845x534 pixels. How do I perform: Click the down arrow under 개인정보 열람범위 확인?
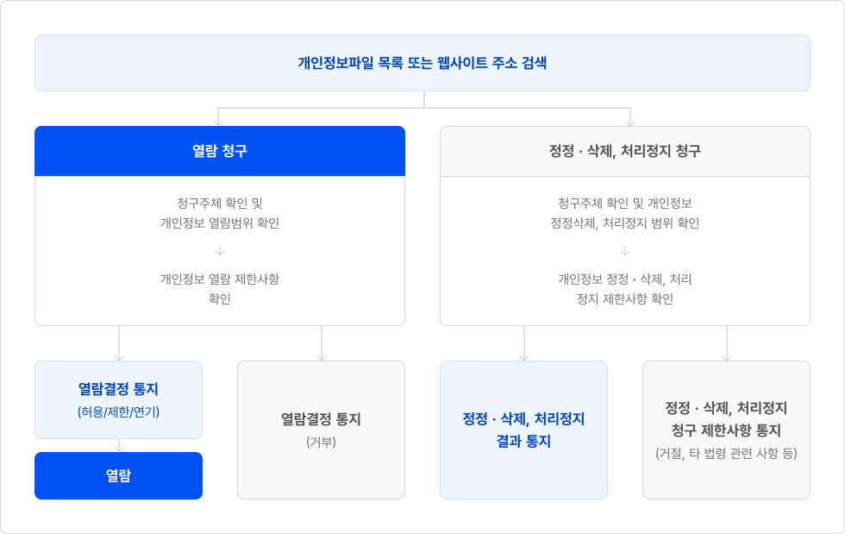(x=220, y=251)
